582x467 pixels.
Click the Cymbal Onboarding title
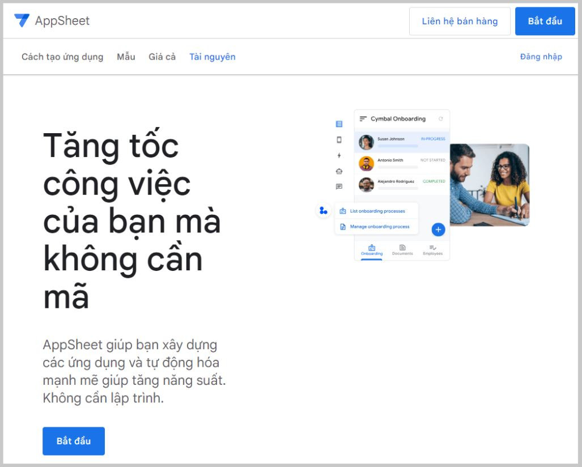click(x=398, y=119)
